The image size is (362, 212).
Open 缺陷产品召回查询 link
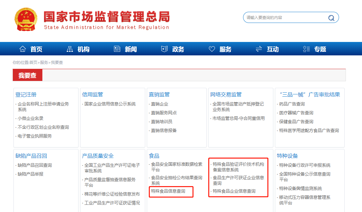pyautogui.click(x=34, y=165)
